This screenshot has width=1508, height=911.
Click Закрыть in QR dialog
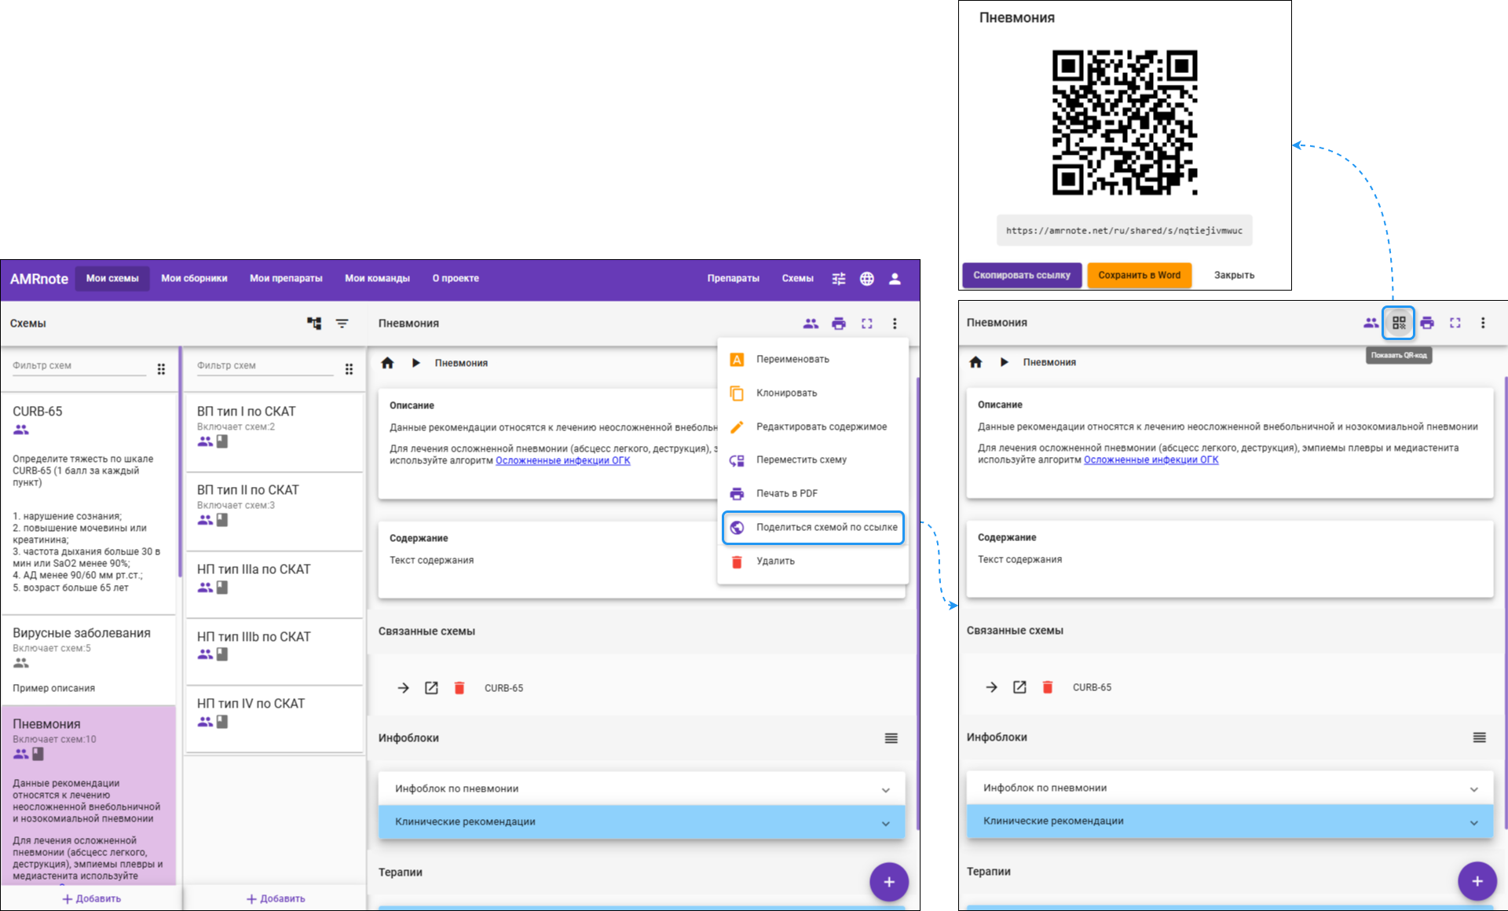point(1234,276)
